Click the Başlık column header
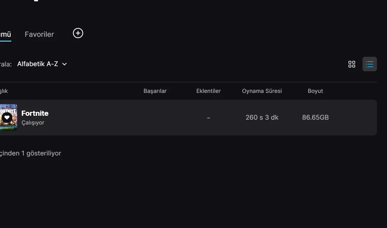Viewport: 387px width, 228px height. tap(4, 91)
